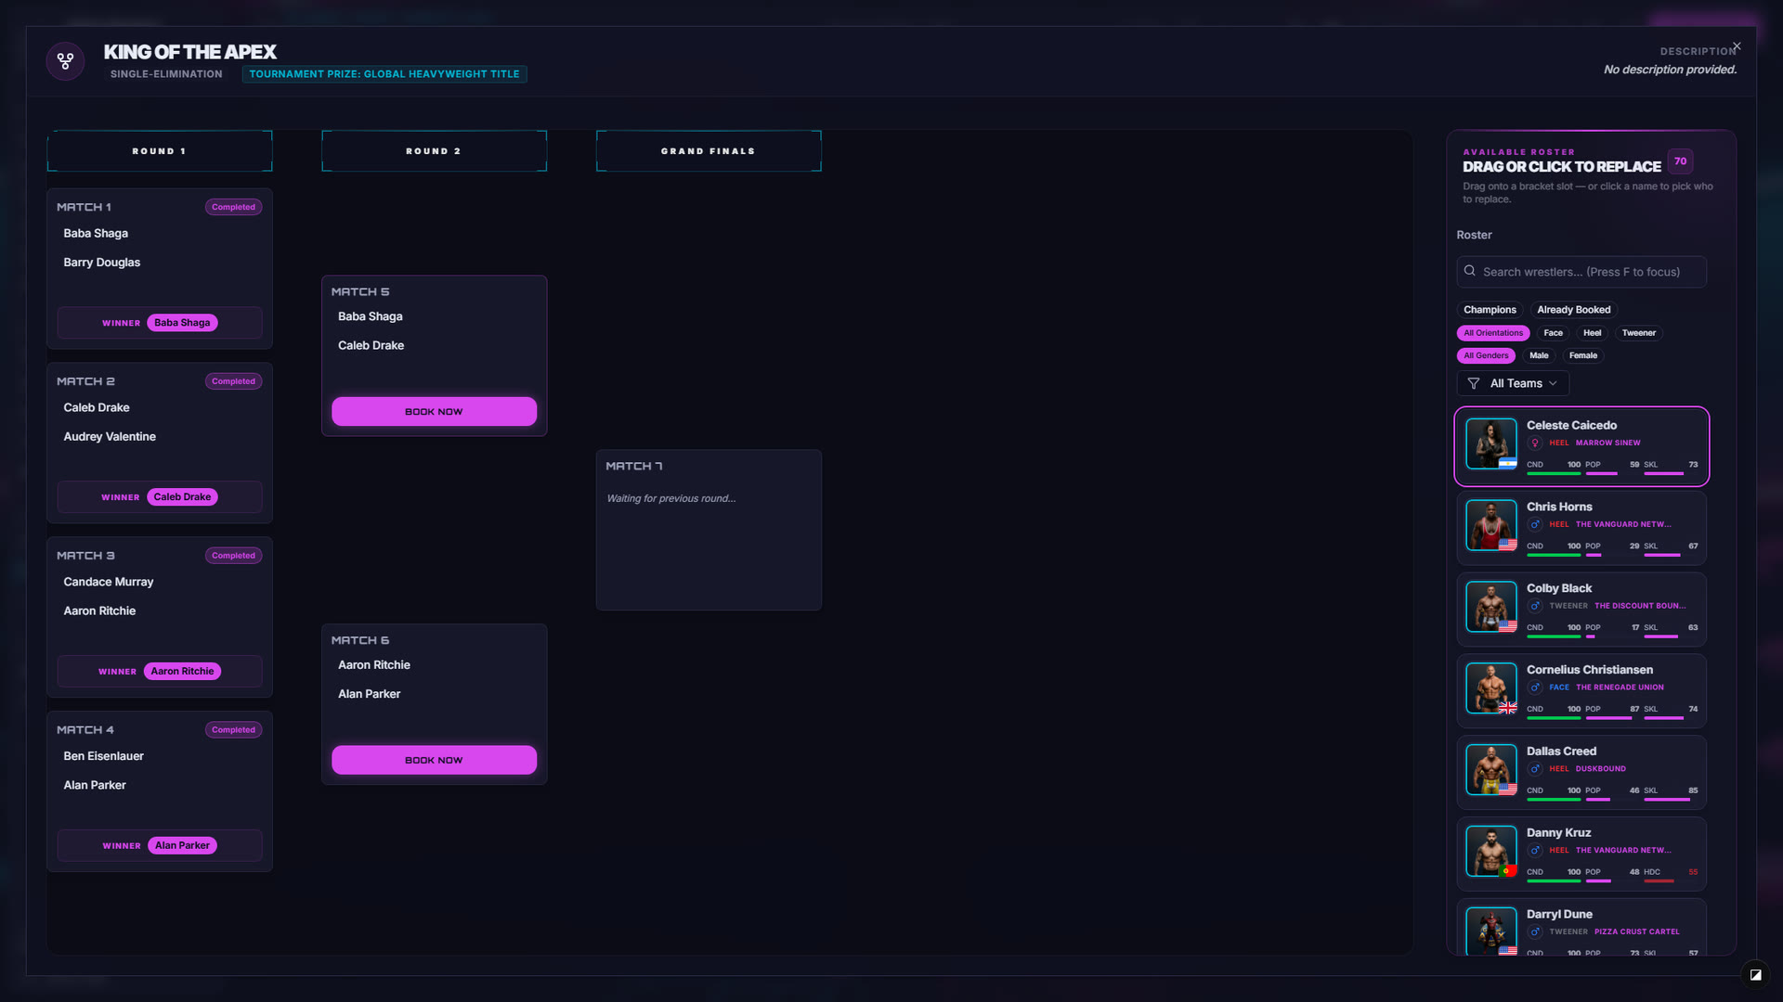
Task: Focus the Search wrestlers input field
Action: (x=1581, y=272)
